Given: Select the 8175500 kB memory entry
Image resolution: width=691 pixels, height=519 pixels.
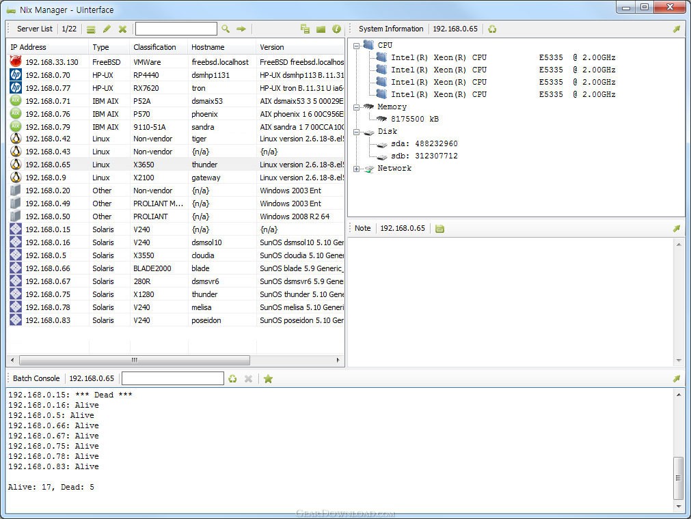Looking at the screenshot, I should click(x=415, y=119).
